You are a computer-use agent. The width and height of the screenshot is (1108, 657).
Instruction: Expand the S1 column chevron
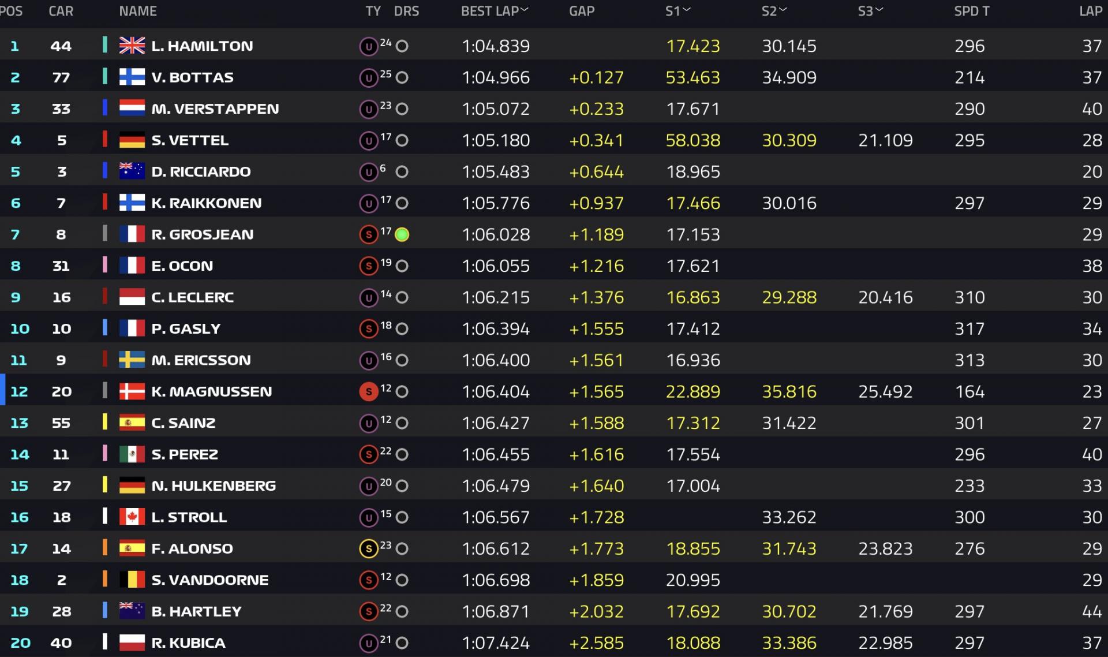point(687,10)
